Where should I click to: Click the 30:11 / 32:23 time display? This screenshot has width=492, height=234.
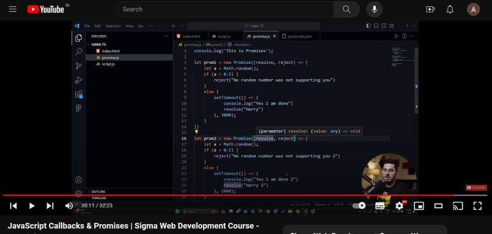97,206
